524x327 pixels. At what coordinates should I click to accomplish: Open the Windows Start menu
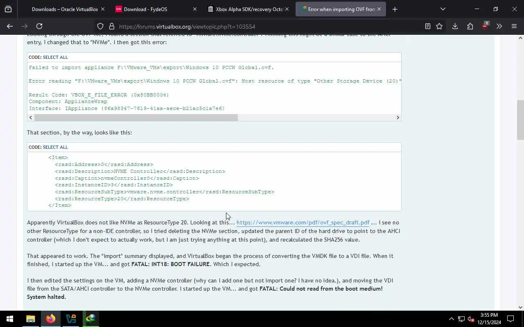10,319
